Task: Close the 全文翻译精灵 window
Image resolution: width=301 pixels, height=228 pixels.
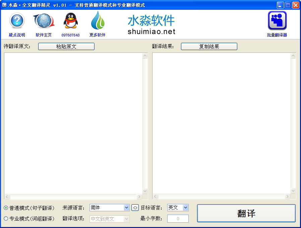Action: [x=296, y=5]
